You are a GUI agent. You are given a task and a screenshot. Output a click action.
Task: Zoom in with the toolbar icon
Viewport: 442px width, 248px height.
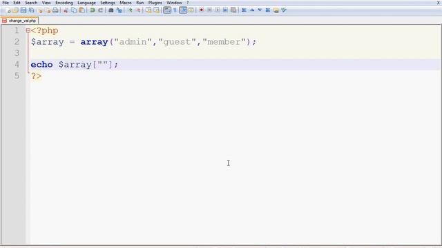pos(130,10)
